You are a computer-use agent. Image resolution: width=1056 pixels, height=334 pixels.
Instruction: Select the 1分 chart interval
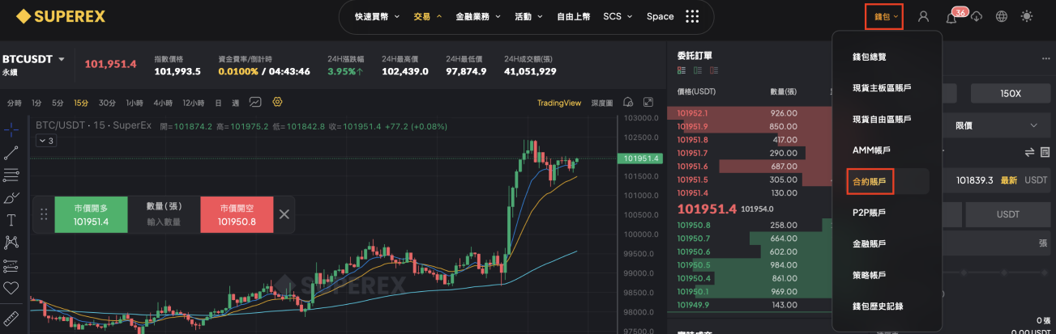tap(36, 103)
